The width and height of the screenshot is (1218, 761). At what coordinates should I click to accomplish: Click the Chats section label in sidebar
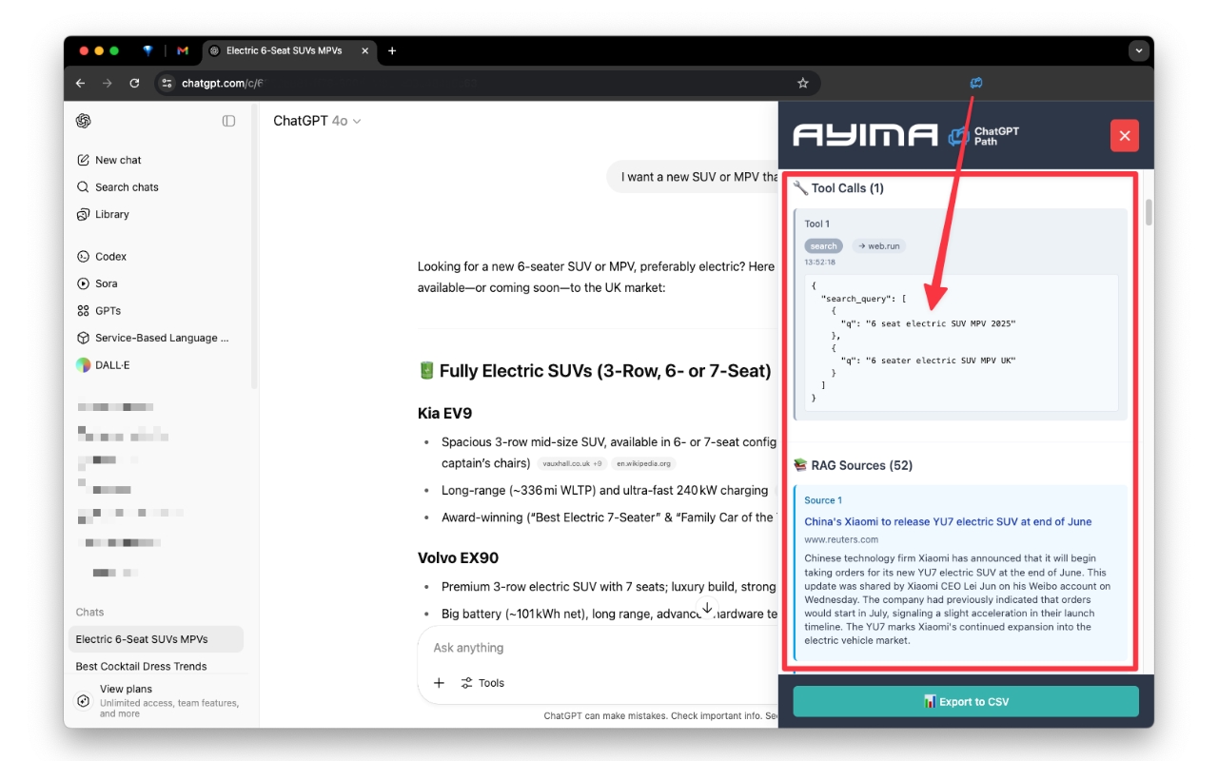(x=90, y=612)
